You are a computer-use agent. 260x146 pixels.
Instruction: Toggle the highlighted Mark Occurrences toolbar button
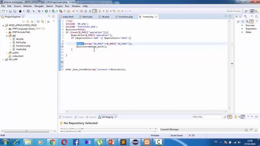95,11
